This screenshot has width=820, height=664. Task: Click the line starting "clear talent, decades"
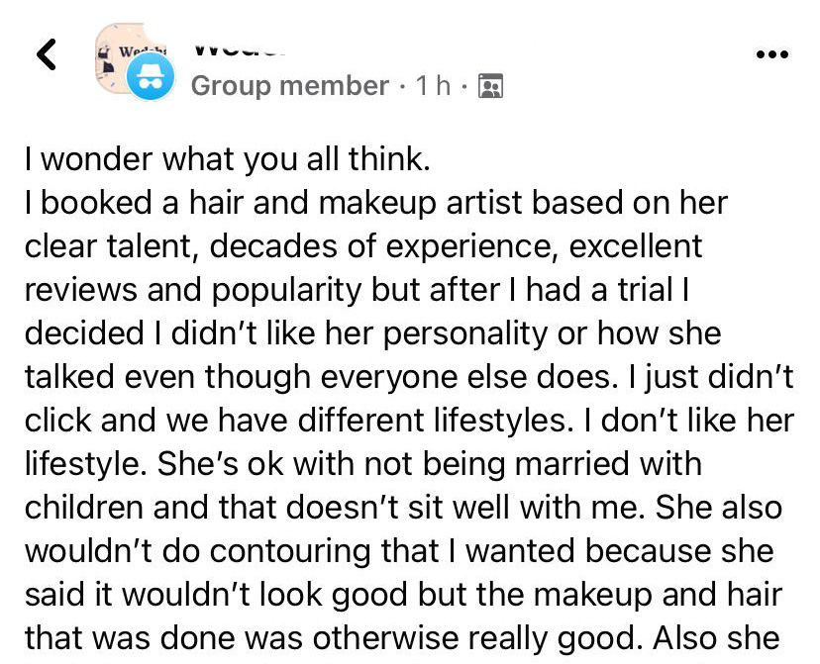[x=361, y=245]
